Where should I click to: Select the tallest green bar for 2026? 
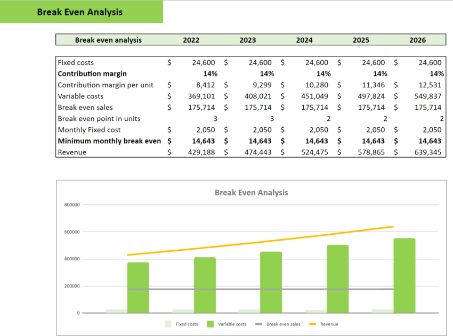tap(403, 277)
